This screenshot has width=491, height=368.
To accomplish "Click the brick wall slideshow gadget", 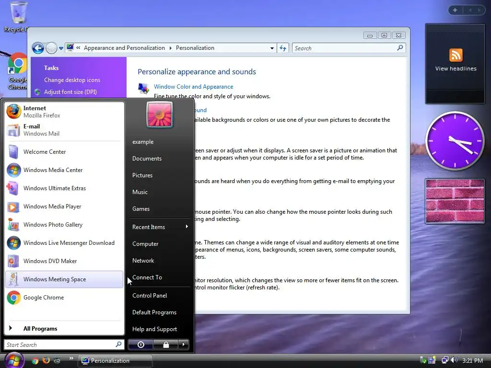I will pyautogui.click(x=455, y=201).
